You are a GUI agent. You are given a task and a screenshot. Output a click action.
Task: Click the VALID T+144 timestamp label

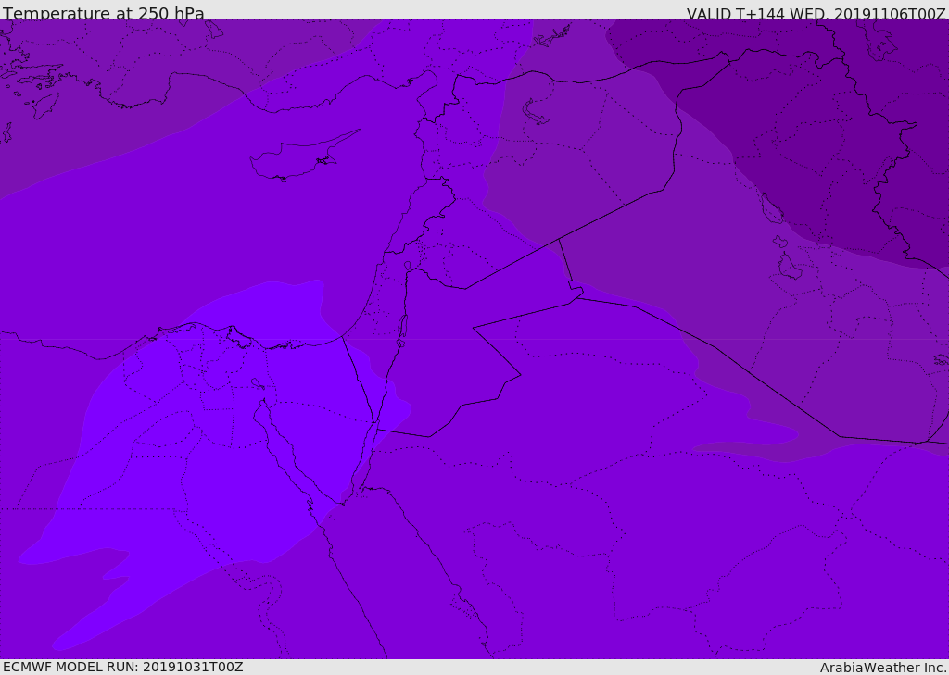click(x=816, y=14)
